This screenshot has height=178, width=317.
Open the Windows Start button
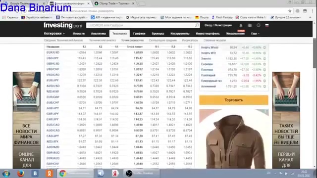[6, 174]
